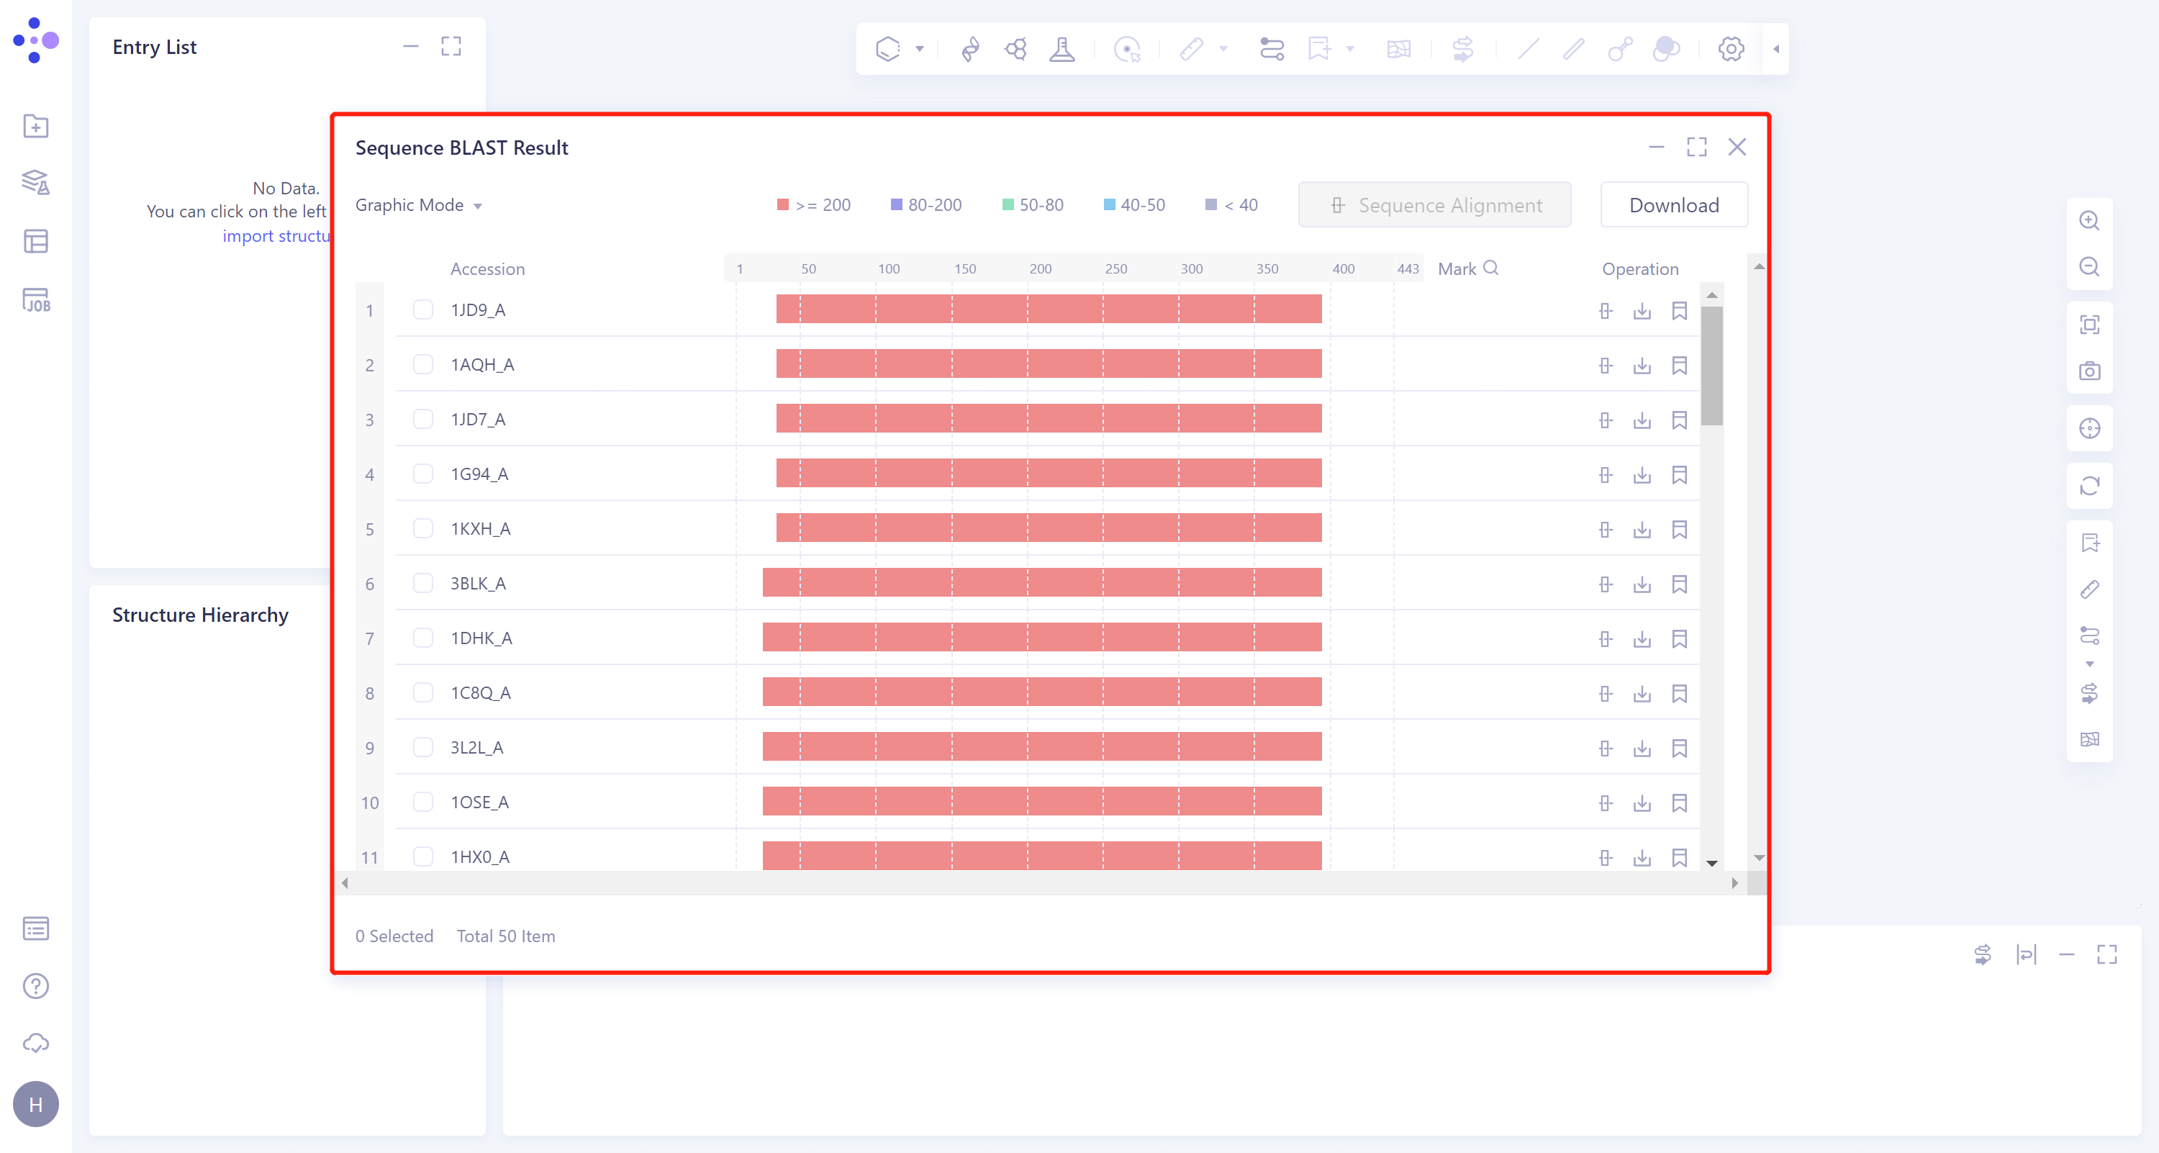Click download icon for row 1JD9_A
This screenshot has height=1153, width=2159.
(1642, 311)
